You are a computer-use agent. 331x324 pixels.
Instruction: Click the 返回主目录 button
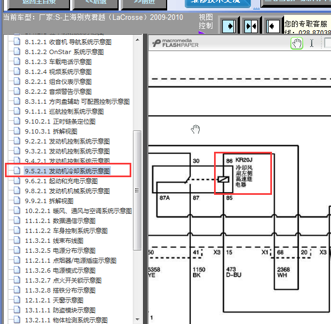point(39,3)
